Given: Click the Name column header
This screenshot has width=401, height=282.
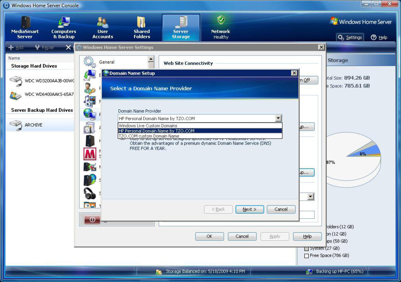Looking at the screenshot, I should click(14, 58).
